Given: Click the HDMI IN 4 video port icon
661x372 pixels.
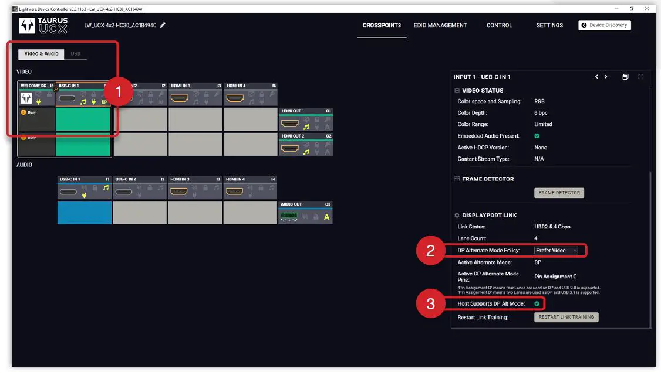Looking at the screenshot, I should (235, 98).
